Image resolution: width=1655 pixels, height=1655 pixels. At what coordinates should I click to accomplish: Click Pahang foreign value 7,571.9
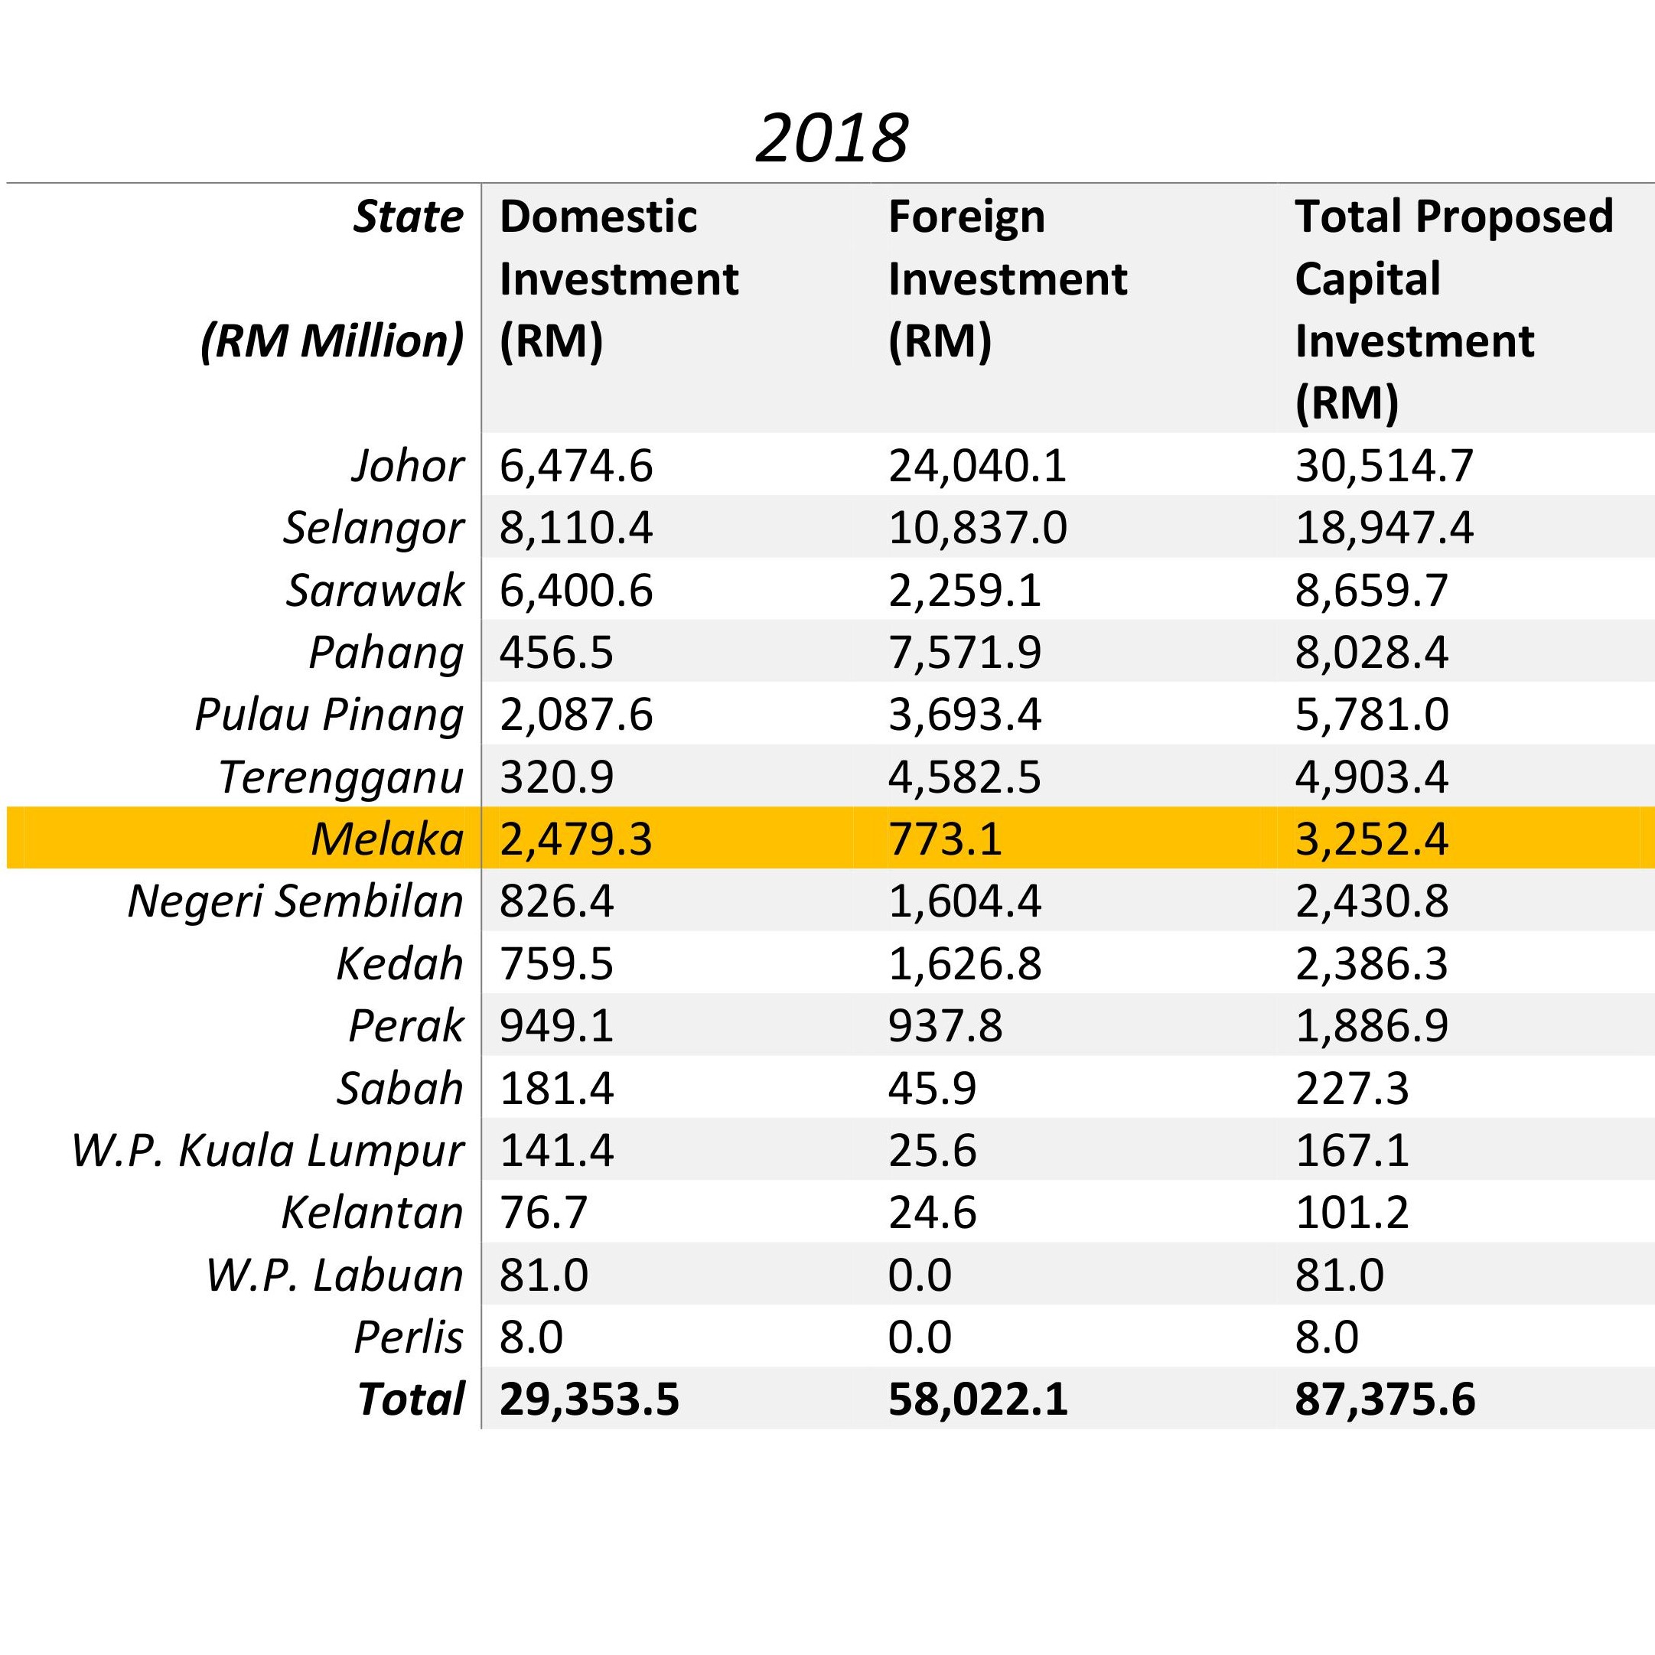coord(965,653)
